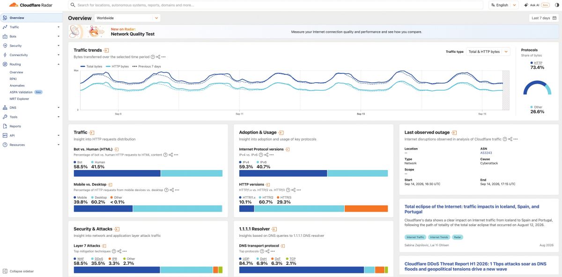Viewport: 562px width, 277px height.
Task: Open AS3243 ASN link
Action: (486, 153)
